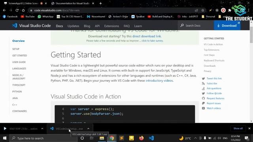
Task: Go back with browser back arrow
Action: click(4, 10)
